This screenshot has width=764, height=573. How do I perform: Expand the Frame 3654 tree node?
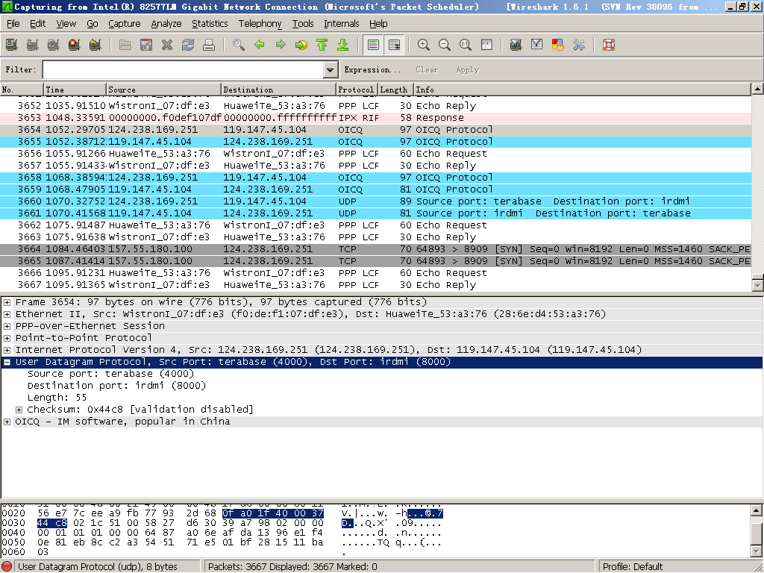point(7,303)
